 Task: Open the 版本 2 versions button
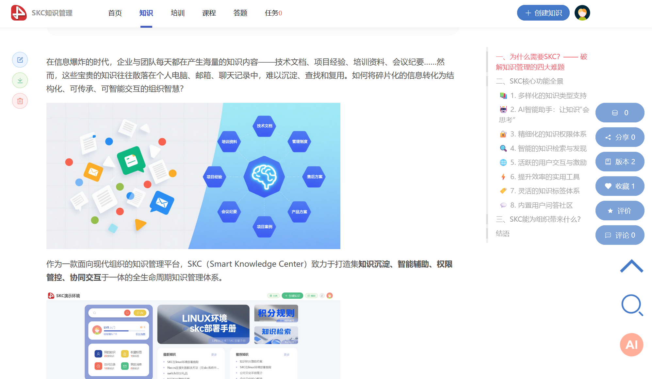[620, 162]
